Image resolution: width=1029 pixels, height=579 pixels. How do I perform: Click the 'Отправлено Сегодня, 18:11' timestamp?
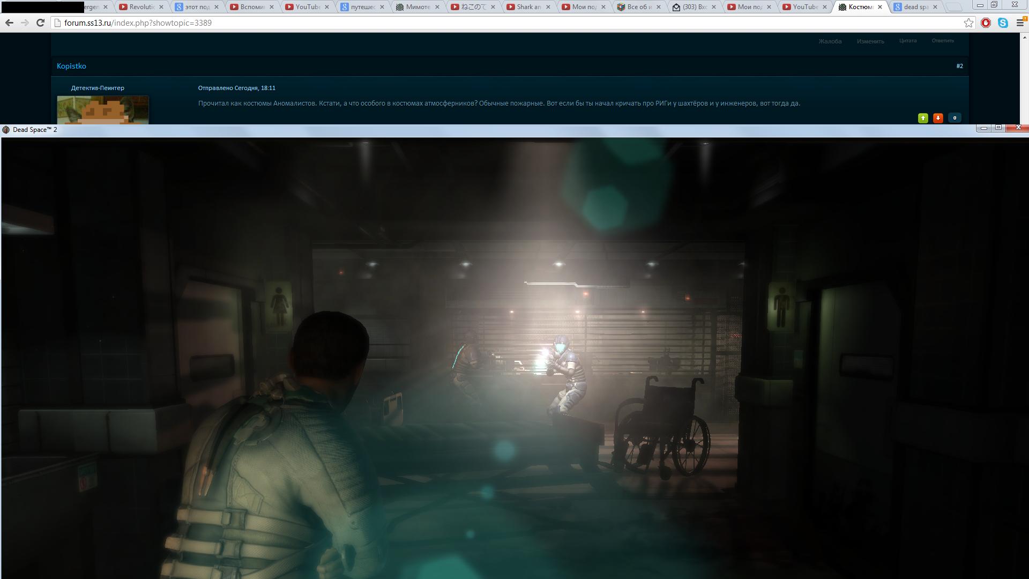point(237,88)
